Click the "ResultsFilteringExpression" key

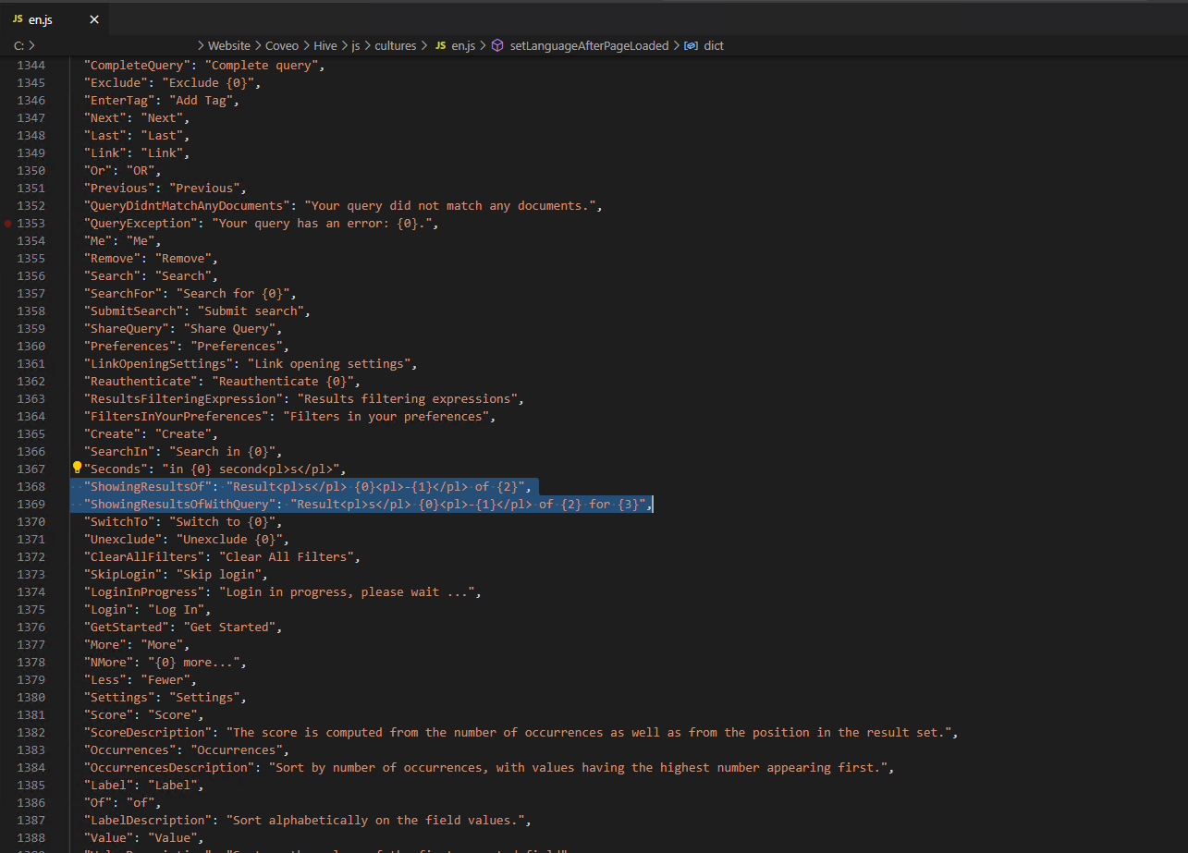pyautogui.click(x=184, y=399)
